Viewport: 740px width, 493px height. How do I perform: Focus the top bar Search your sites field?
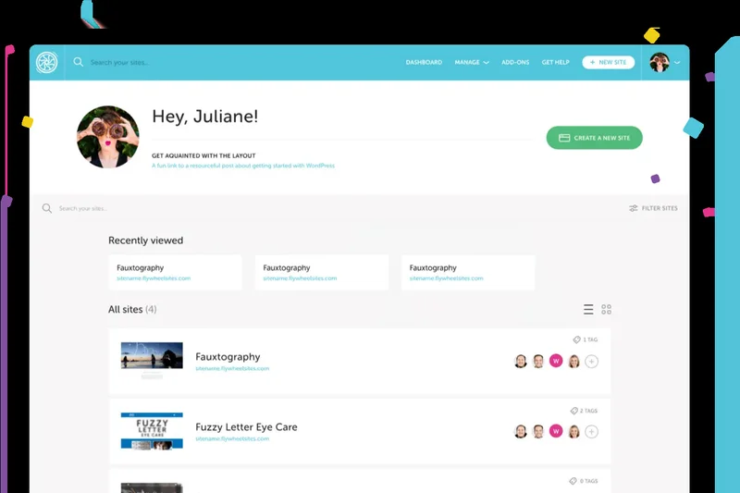click(120, 62)
